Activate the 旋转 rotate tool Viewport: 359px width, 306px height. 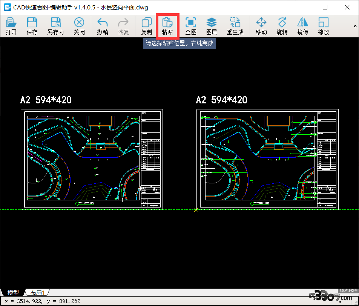point(282,26)
